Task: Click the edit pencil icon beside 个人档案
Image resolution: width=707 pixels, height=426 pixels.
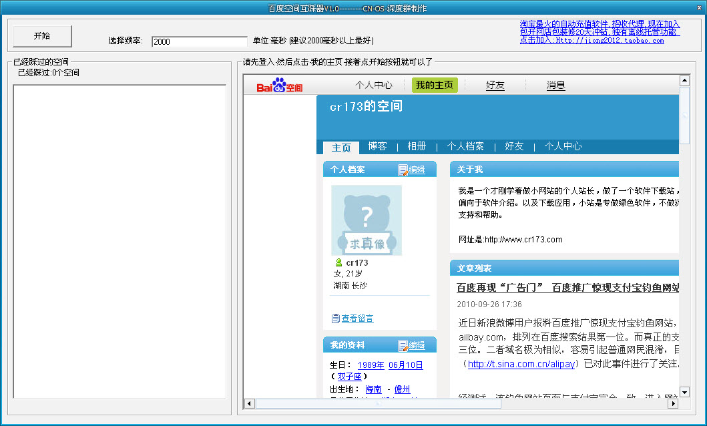Action: click(404, 169)
